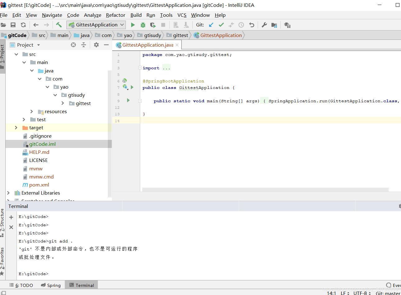401x295 pixels.
Task: Toggle the 2: Favorites side tab
Action: [x=2, y=261]
